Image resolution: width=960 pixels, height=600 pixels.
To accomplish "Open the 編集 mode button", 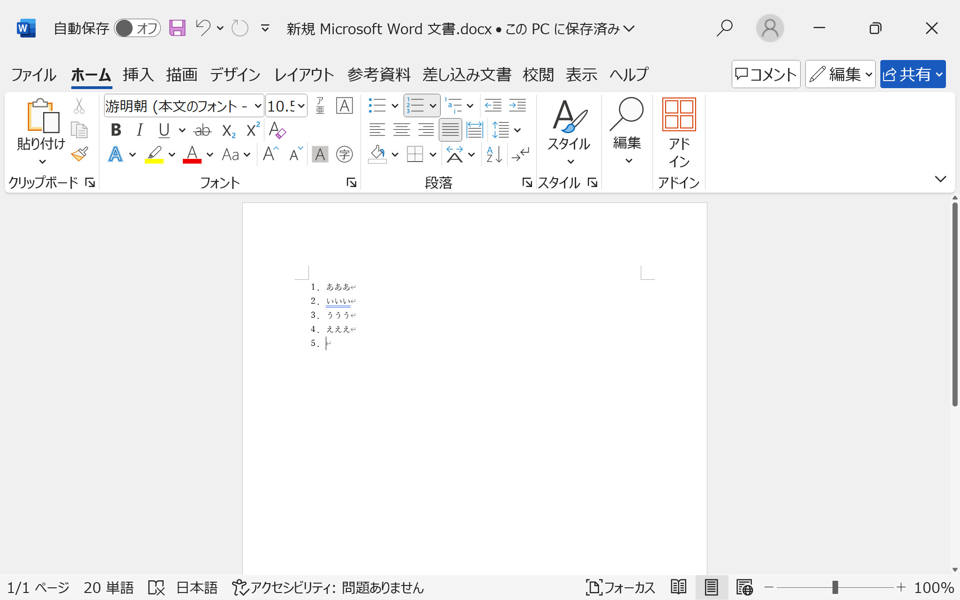I will 840,74.
